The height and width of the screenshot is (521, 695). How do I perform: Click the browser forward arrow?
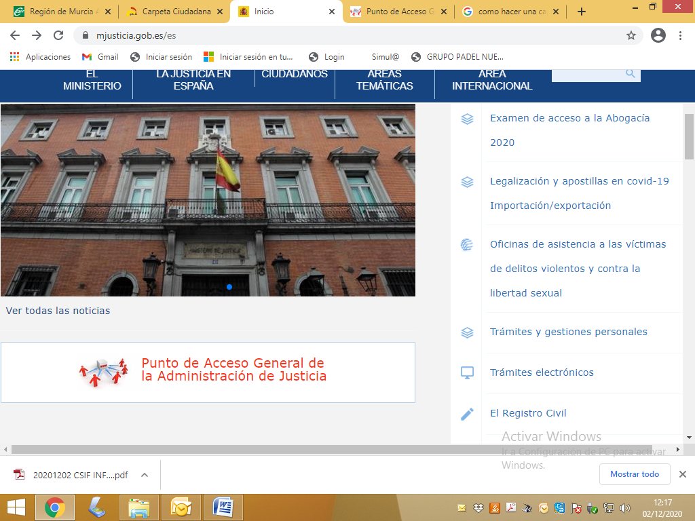tap(37, 35)
